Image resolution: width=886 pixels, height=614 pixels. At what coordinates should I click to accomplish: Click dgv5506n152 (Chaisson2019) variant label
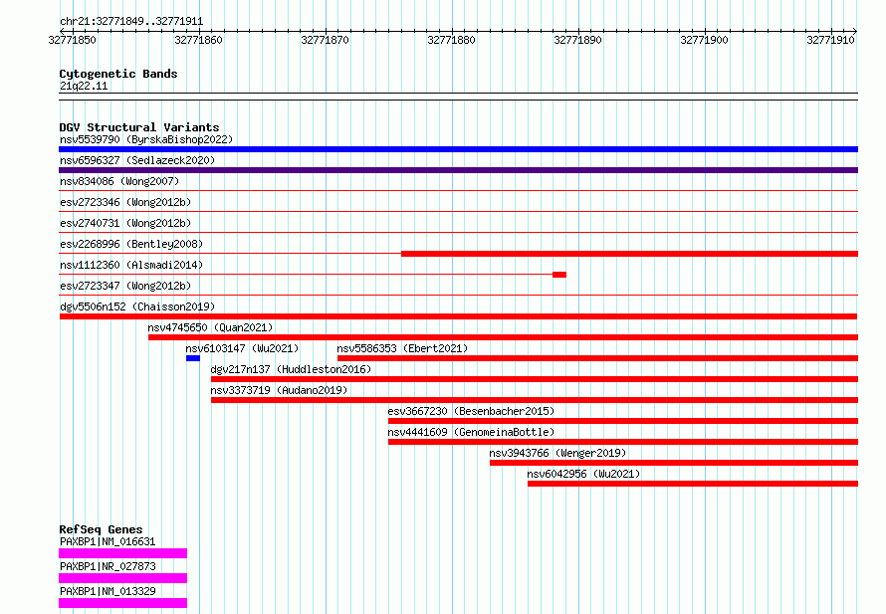(137, 307)
